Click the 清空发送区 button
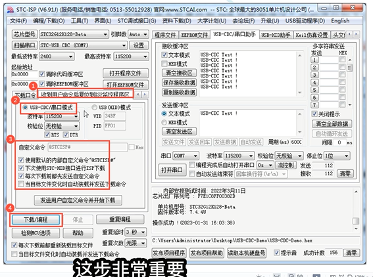This screenshot has width=373, height=277. pyautogui.click(x=179, y=131)
